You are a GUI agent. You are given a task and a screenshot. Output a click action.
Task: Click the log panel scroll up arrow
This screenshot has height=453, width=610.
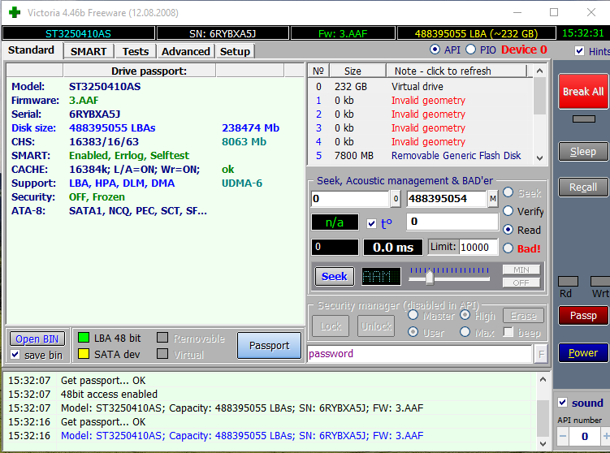[x=543, y=379]
